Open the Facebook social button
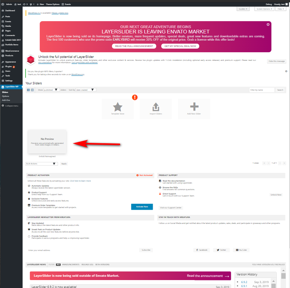The width and height of the screenshot is (290, 288). coord(202,250)
